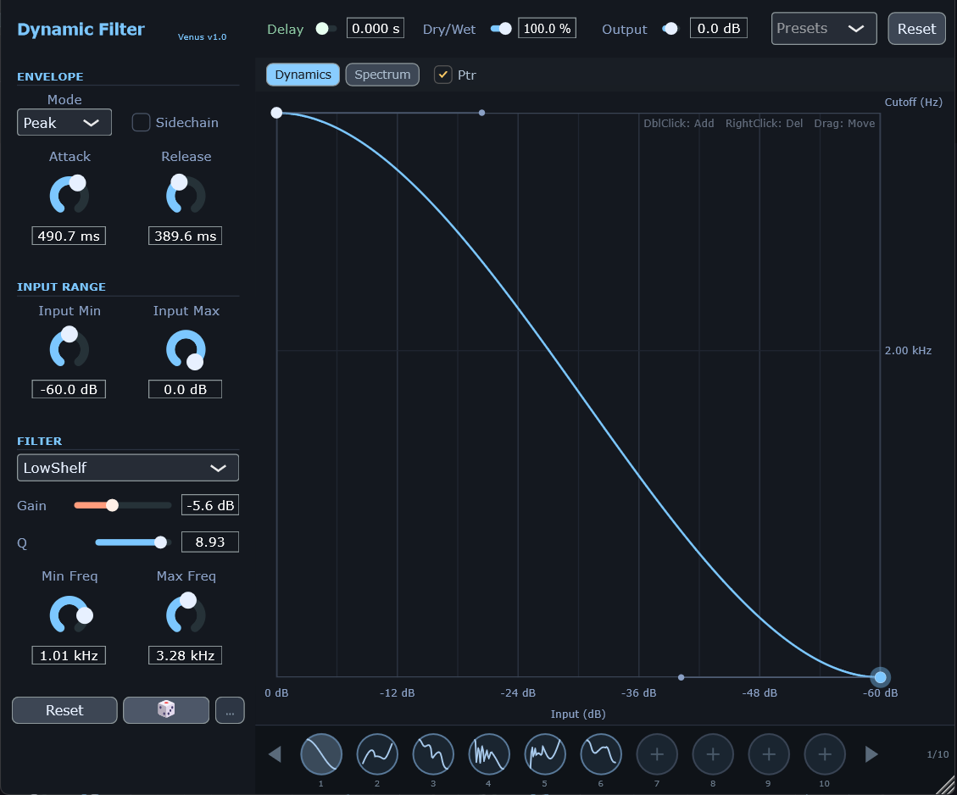Select the Dynamics tab

[x=303, y=75]
